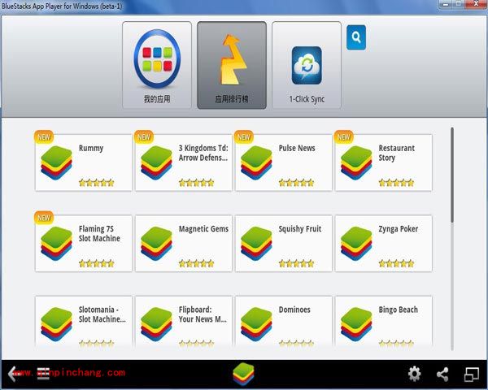
Task: Open settings via the gear icon
Action: pos(415,374)
